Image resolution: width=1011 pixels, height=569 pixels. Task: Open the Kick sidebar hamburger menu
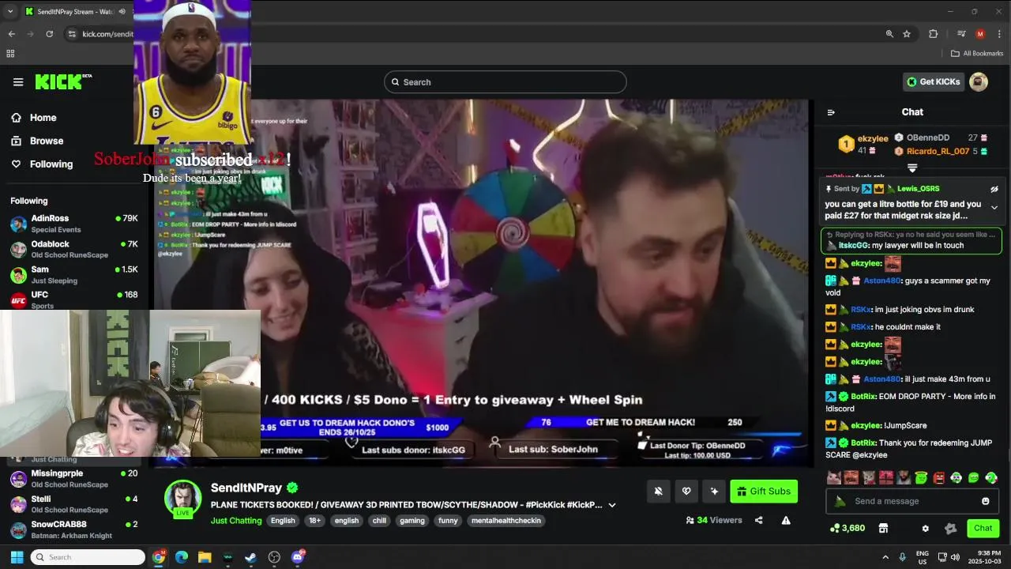coord(18,82)
